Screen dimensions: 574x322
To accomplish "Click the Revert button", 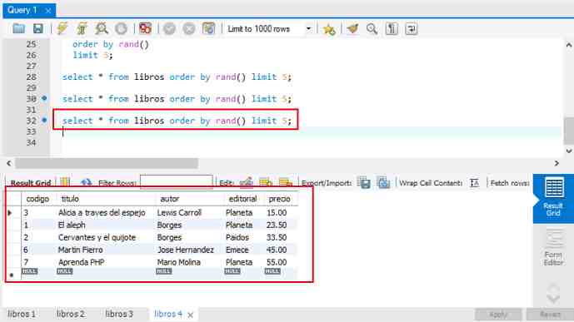I will (x=550, y=315).
